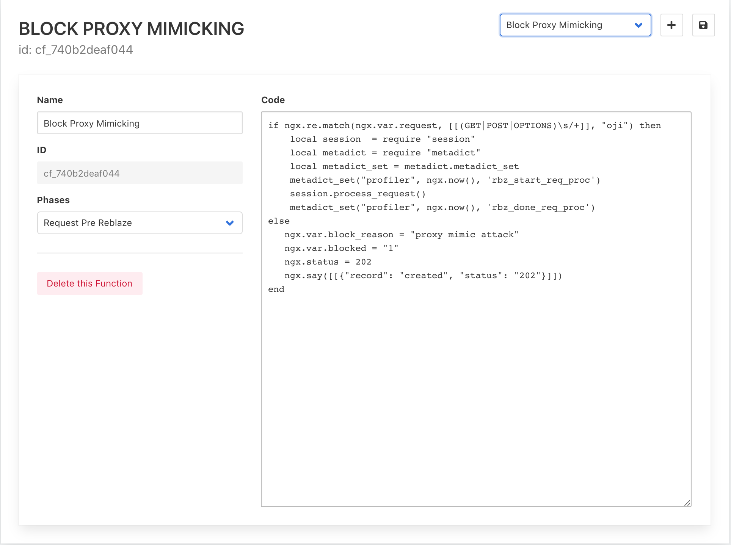Viewport: 731px width, 545px height.
Task: Click the session.process_request() code line
Action: point(358,194)
